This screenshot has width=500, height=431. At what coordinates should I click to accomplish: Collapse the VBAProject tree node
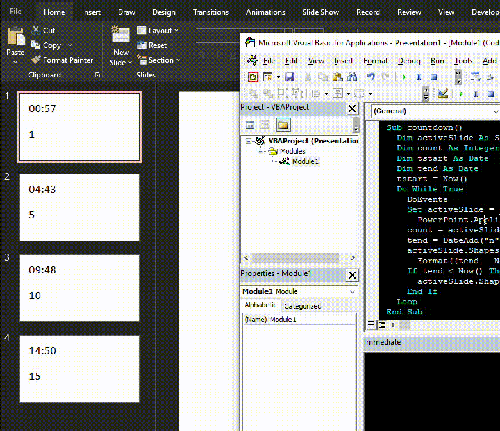248,141
